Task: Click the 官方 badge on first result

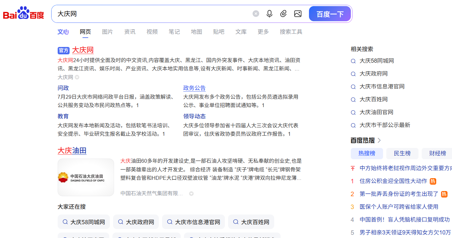Action: (64, 50)
